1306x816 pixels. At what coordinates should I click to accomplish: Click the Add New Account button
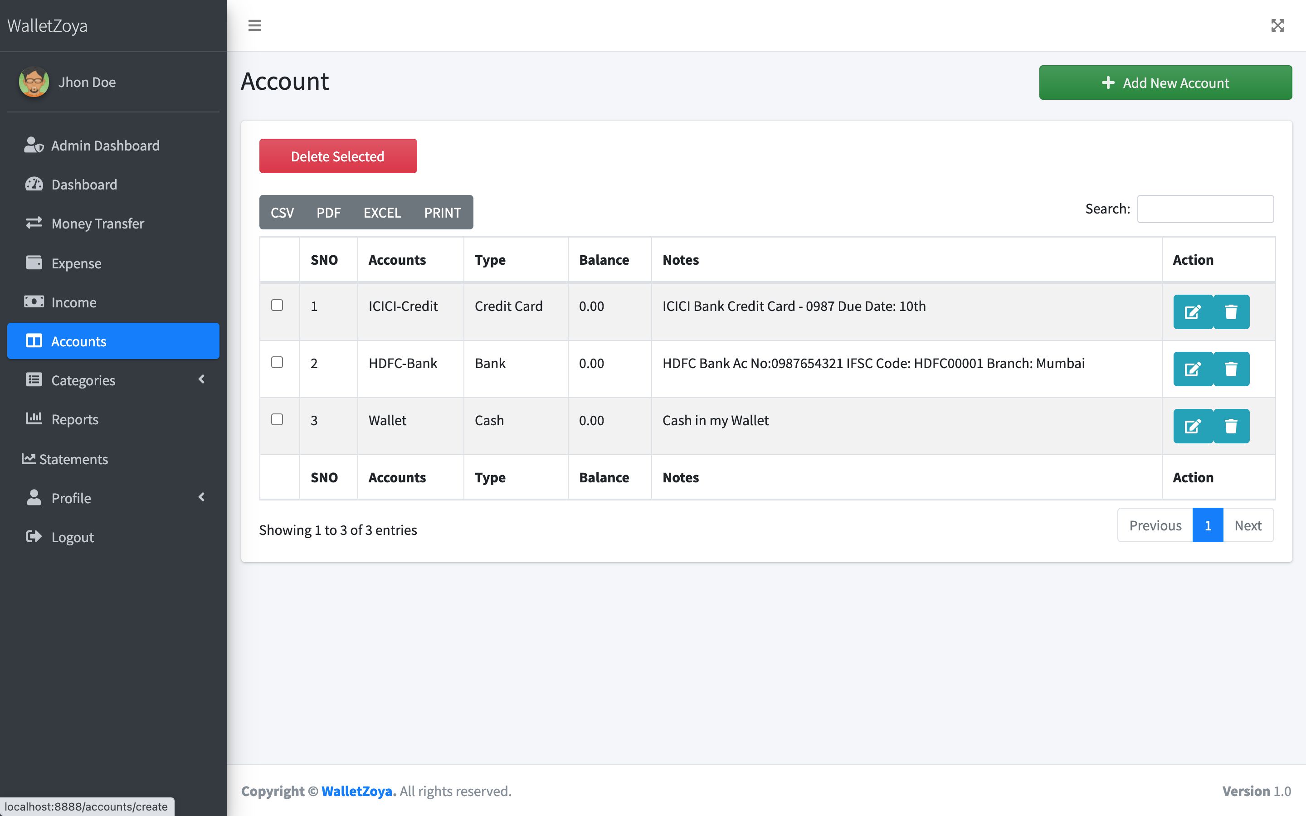[x=1165, y=83]
